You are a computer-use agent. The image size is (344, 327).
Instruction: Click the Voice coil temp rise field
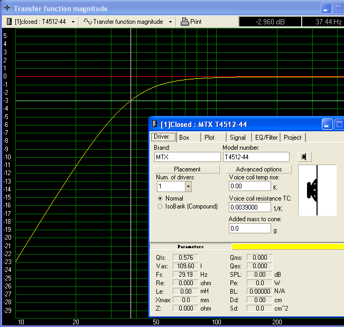tap(250, 186)
